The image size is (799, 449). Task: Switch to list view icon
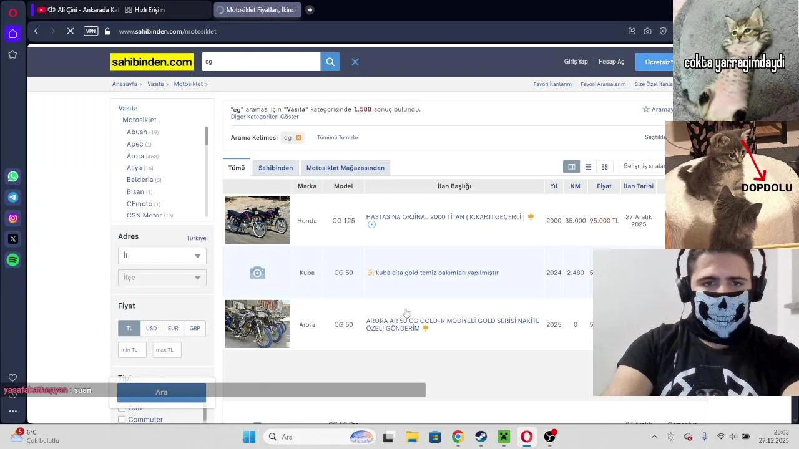point(588,167)
